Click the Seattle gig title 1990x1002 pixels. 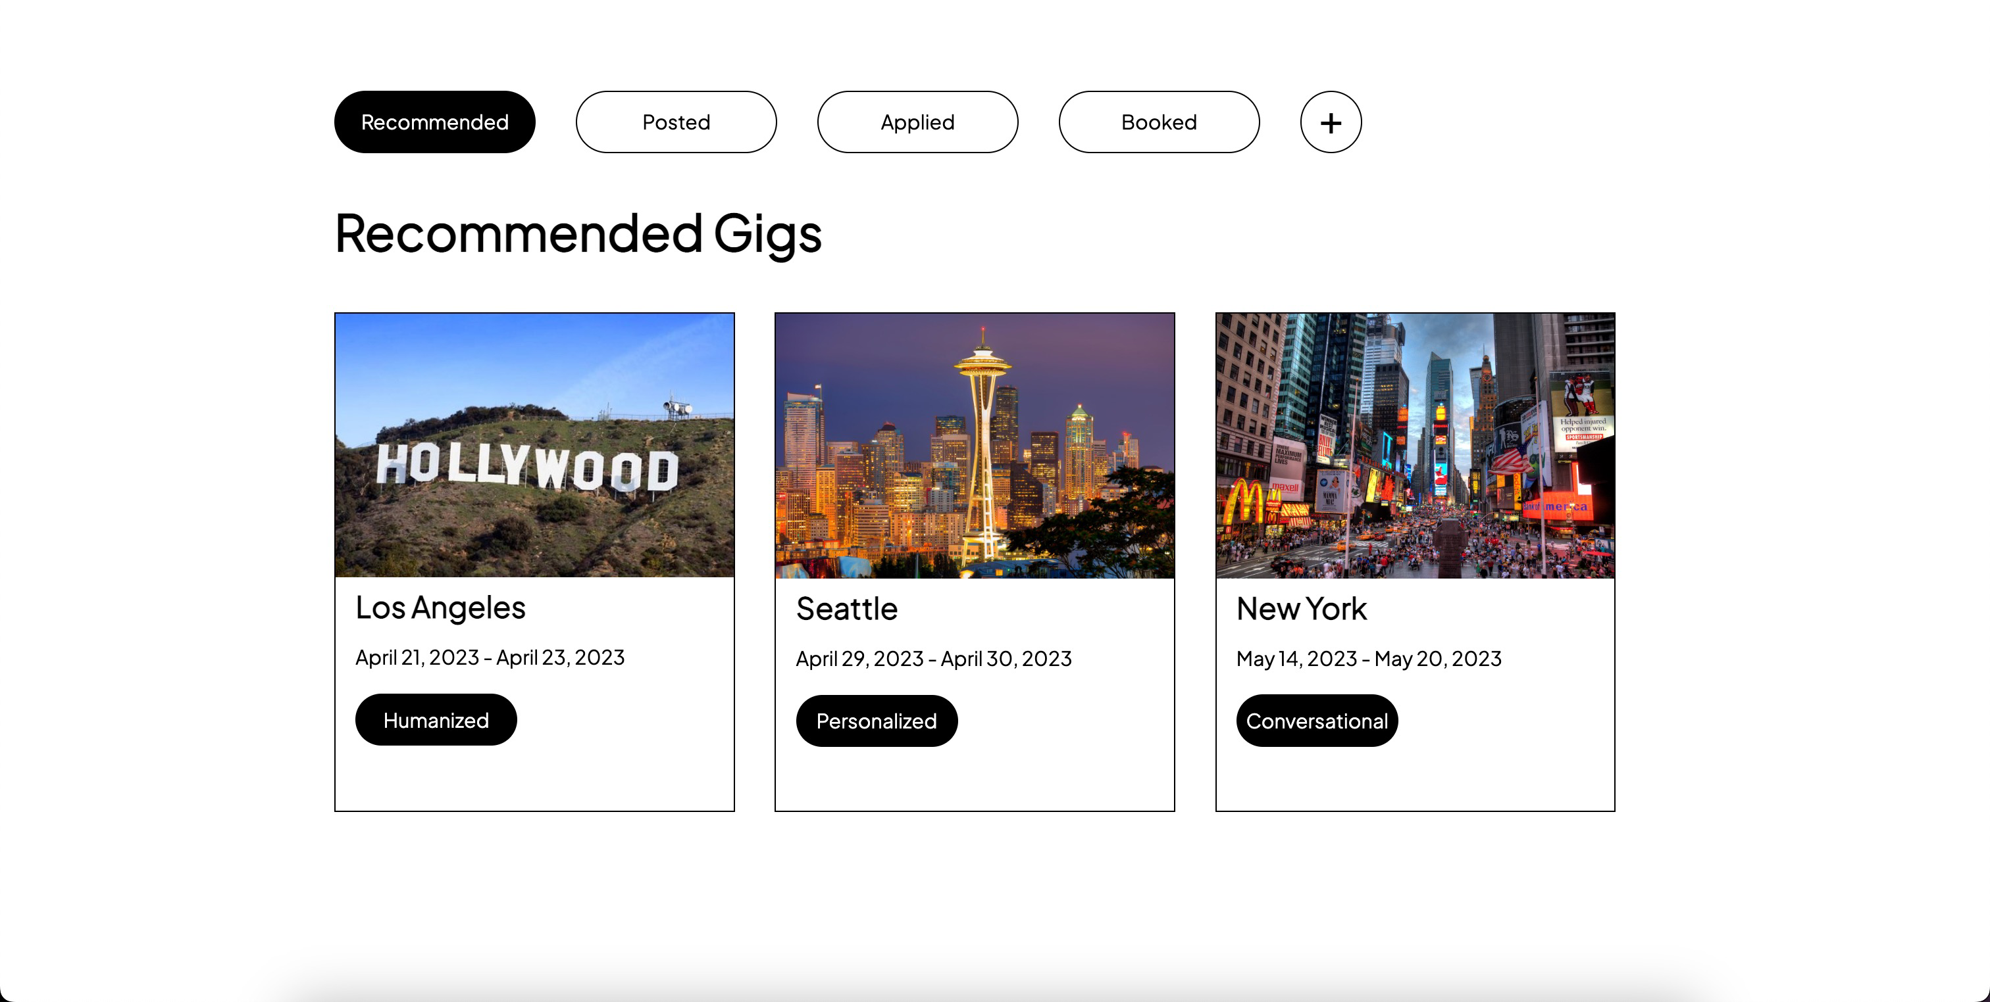pyautogui.click(x=847, y=609)
